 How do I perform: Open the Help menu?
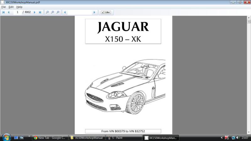19,7
